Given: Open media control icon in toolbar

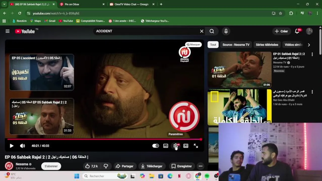Looking at the screenshot, I should [x=302, y=13].
